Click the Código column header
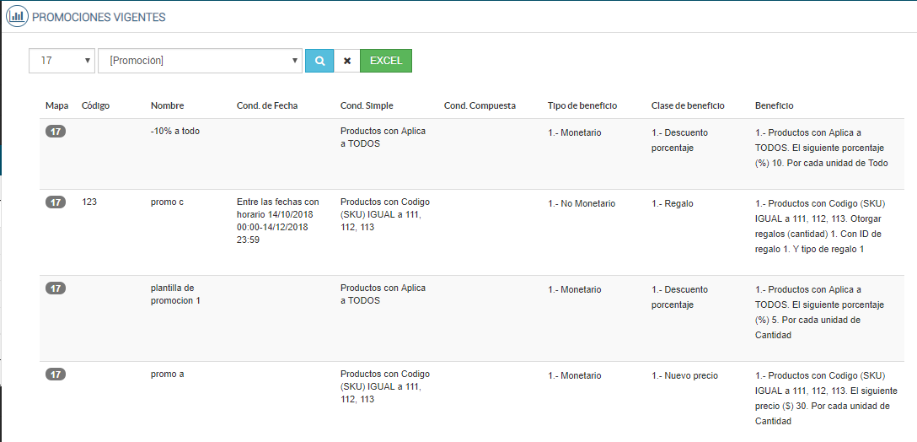 tap(95, 105)
